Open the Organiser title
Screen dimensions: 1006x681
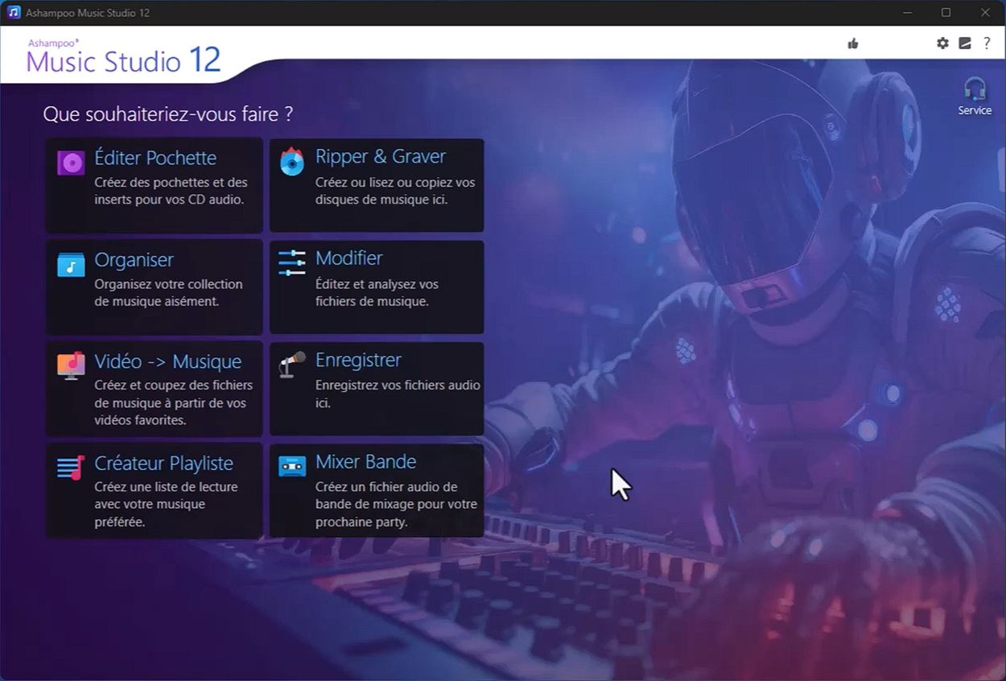tap(134, 260)
